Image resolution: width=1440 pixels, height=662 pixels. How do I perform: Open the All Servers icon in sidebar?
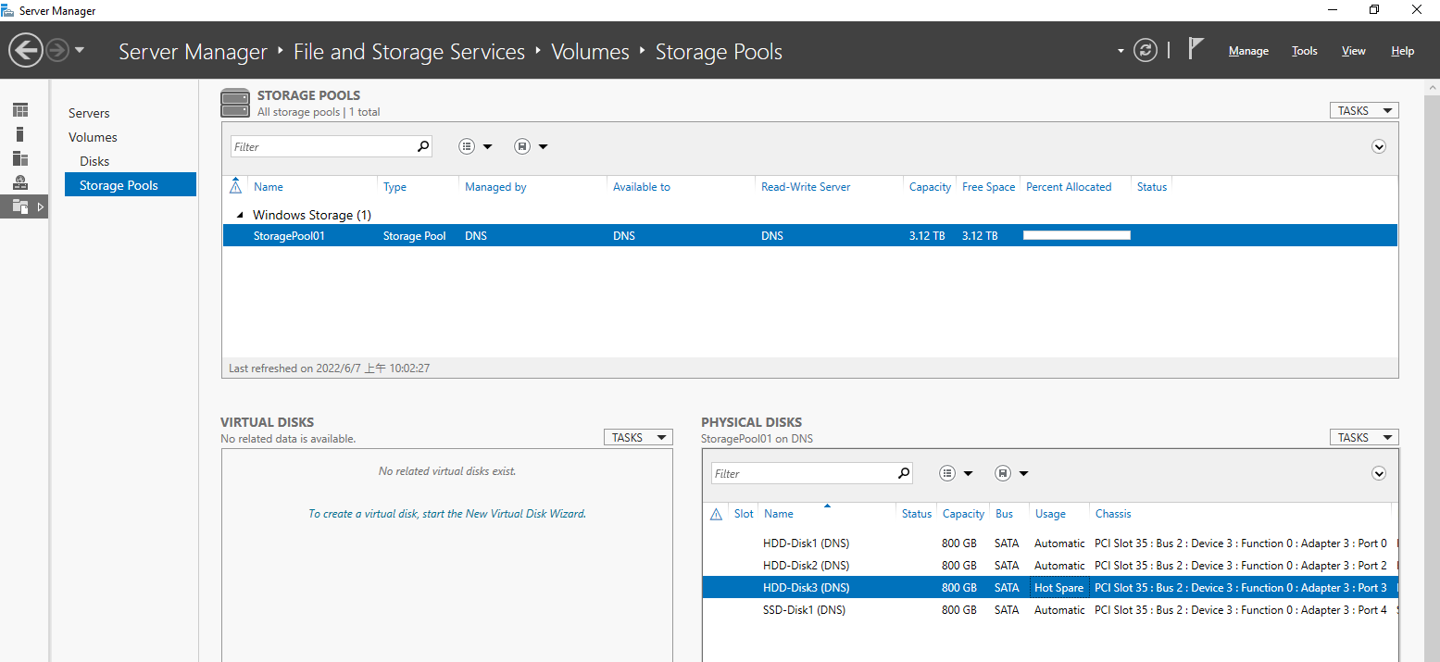(20, 158)
